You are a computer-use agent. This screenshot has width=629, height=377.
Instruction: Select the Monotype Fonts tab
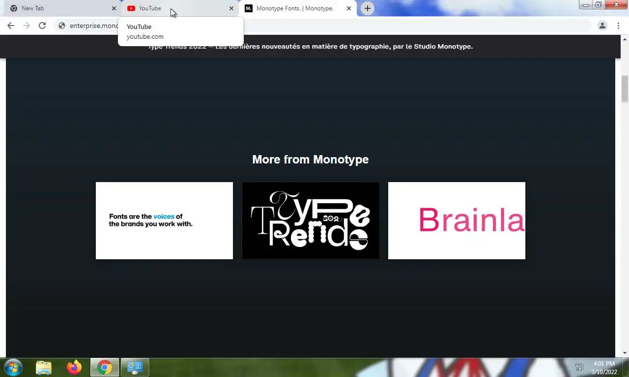click(x=298, y=8)
